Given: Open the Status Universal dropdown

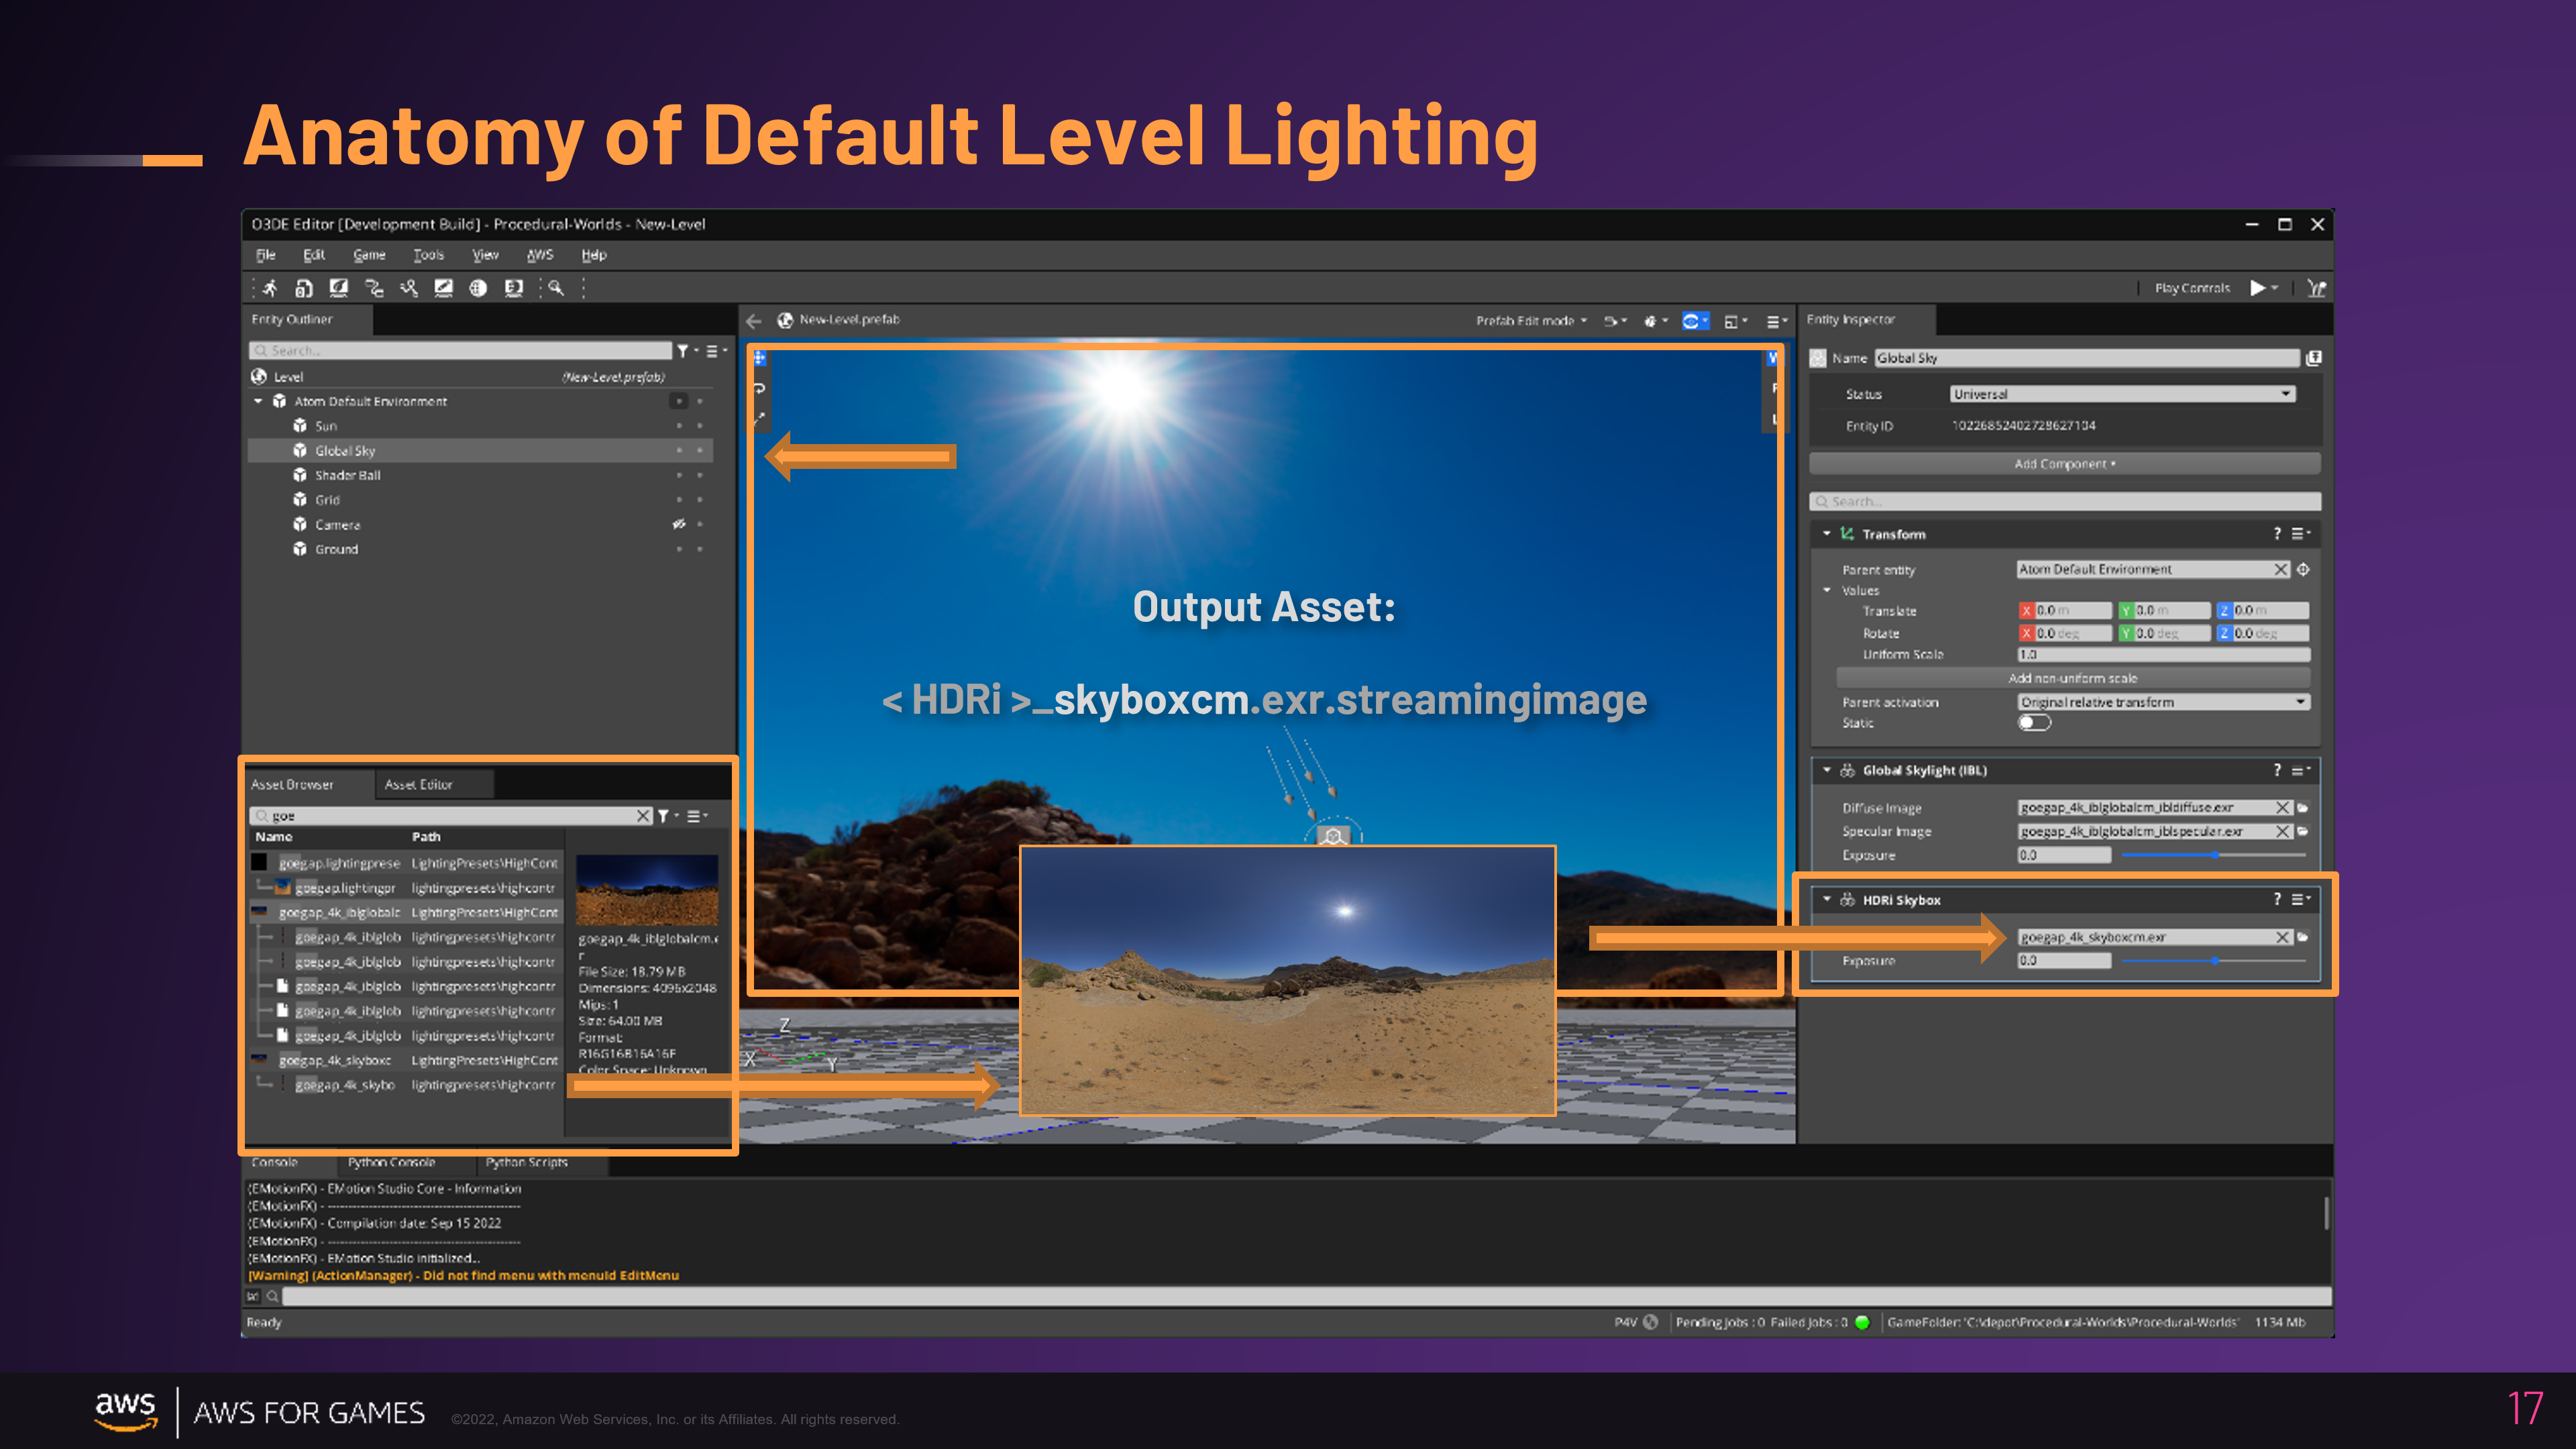Looking at the screenshot, I should pos(2122,394).
